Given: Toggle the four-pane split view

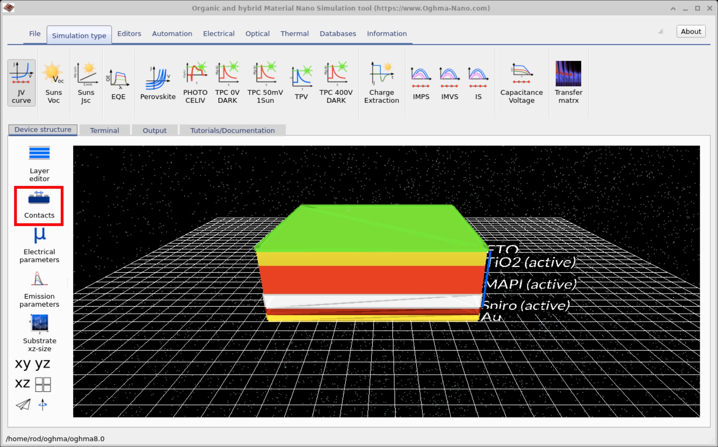Looking at the screenshot, I should click(x=43, y=383).
